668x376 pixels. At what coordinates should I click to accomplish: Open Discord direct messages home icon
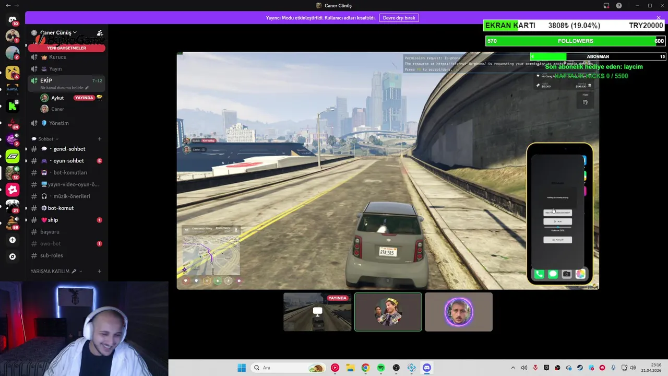pos(13,20)
